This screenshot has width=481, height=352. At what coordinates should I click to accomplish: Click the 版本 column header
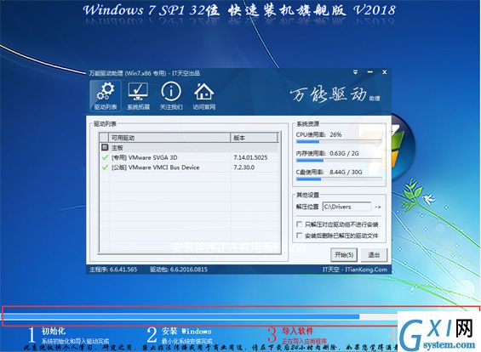[254, 138]
